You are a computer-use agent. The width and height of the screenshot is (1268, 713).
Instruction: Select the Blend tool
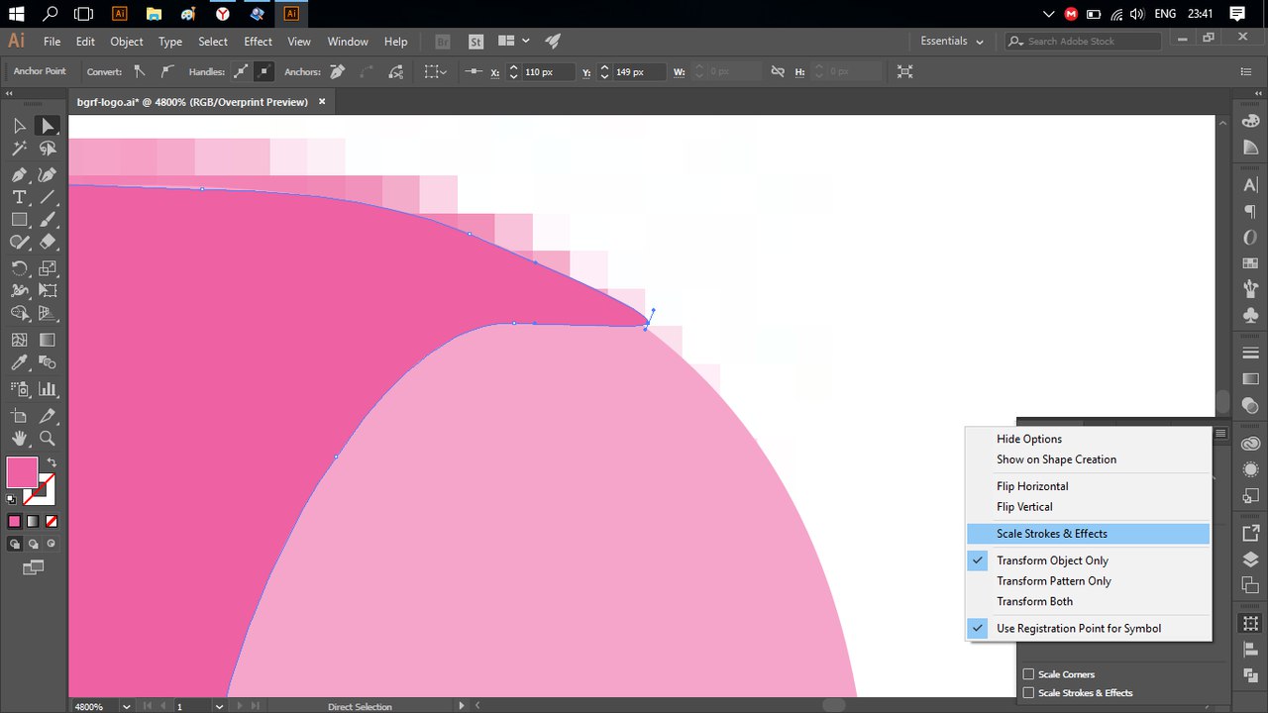click(47, 363)
